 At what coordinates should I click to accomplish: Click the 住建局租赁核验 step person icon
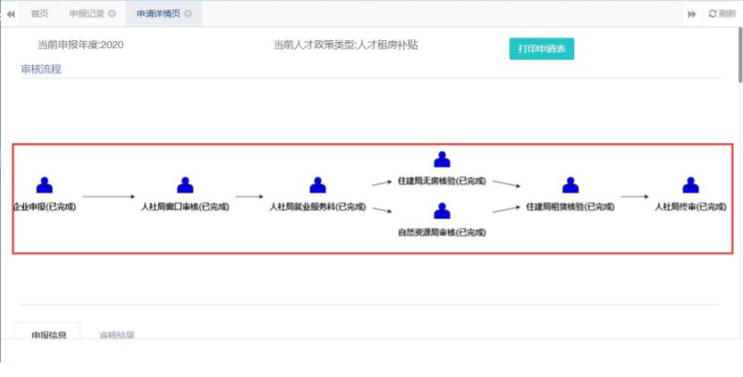570,185
